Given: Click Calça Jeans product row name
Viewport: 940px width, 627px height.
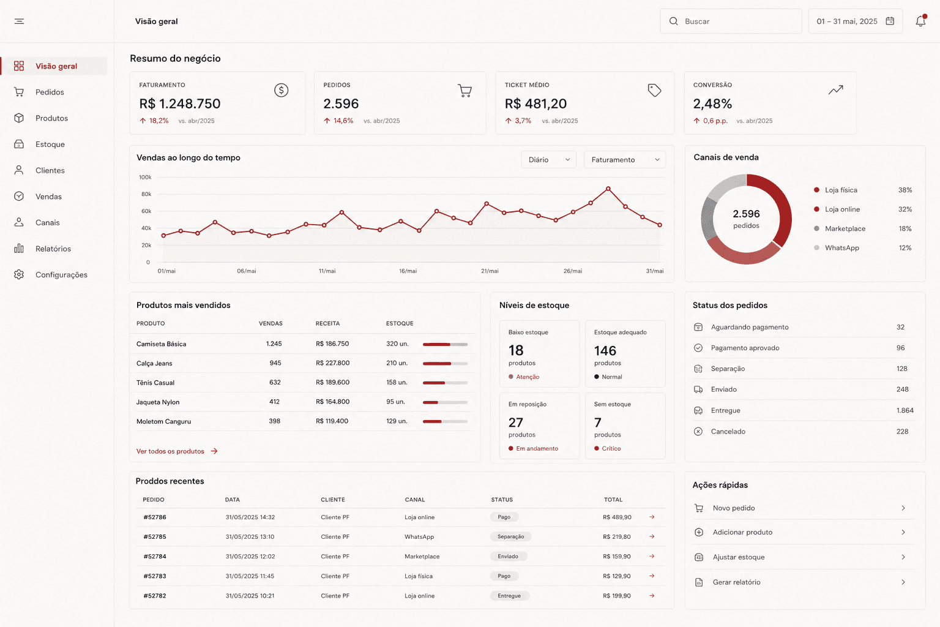Looking at the screenshot, I should [154, 363].
